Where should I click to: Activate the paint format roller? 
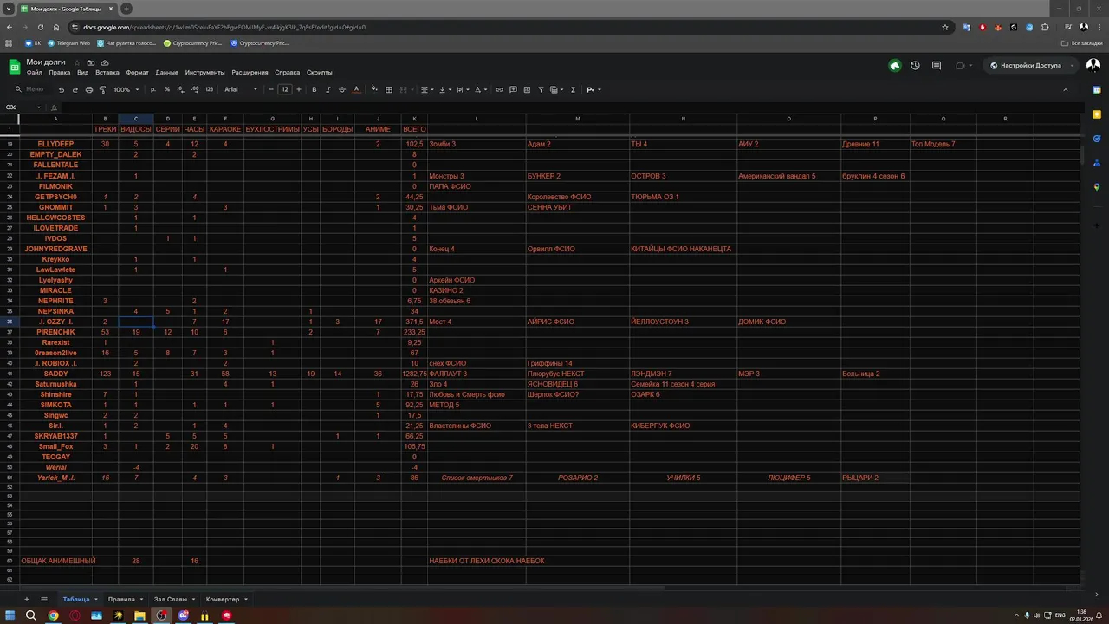(102, 89)
